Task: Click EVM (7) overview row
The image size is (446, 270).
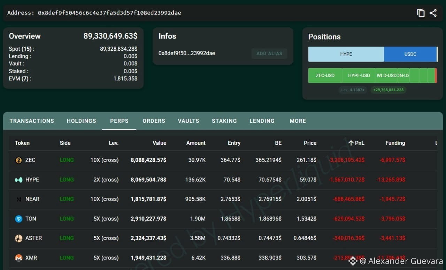Action: point(73,79)
